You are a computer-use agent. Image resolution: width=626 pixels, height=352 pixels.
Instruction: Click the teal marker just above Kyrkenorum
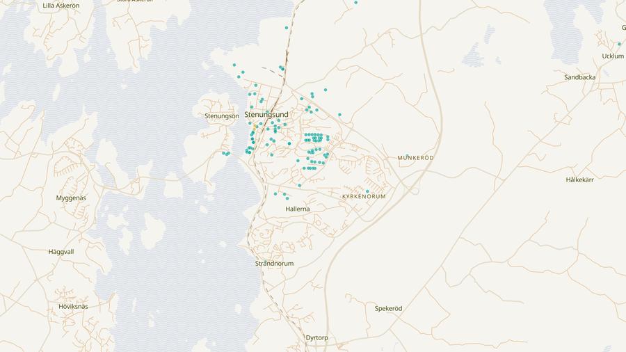point(367,191)
